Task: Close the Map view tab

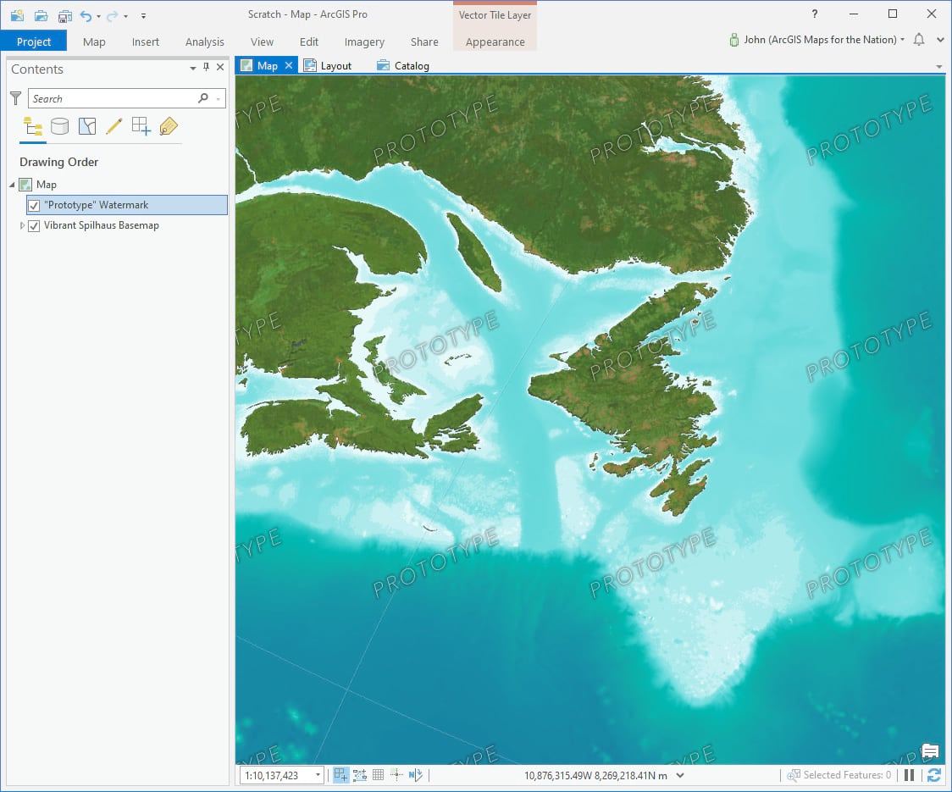Action: (289, 65)
